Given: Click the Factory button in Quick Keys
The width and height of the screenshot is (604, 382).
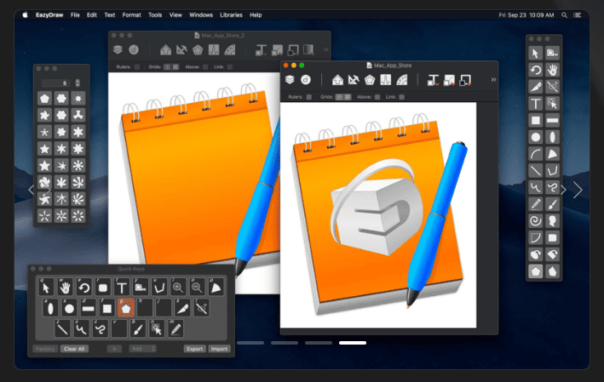Looking at the screenshot, I should [x=45, y=349].
